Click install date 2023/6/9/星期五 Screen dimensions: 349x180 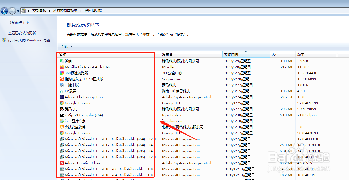tap(237, 61)
